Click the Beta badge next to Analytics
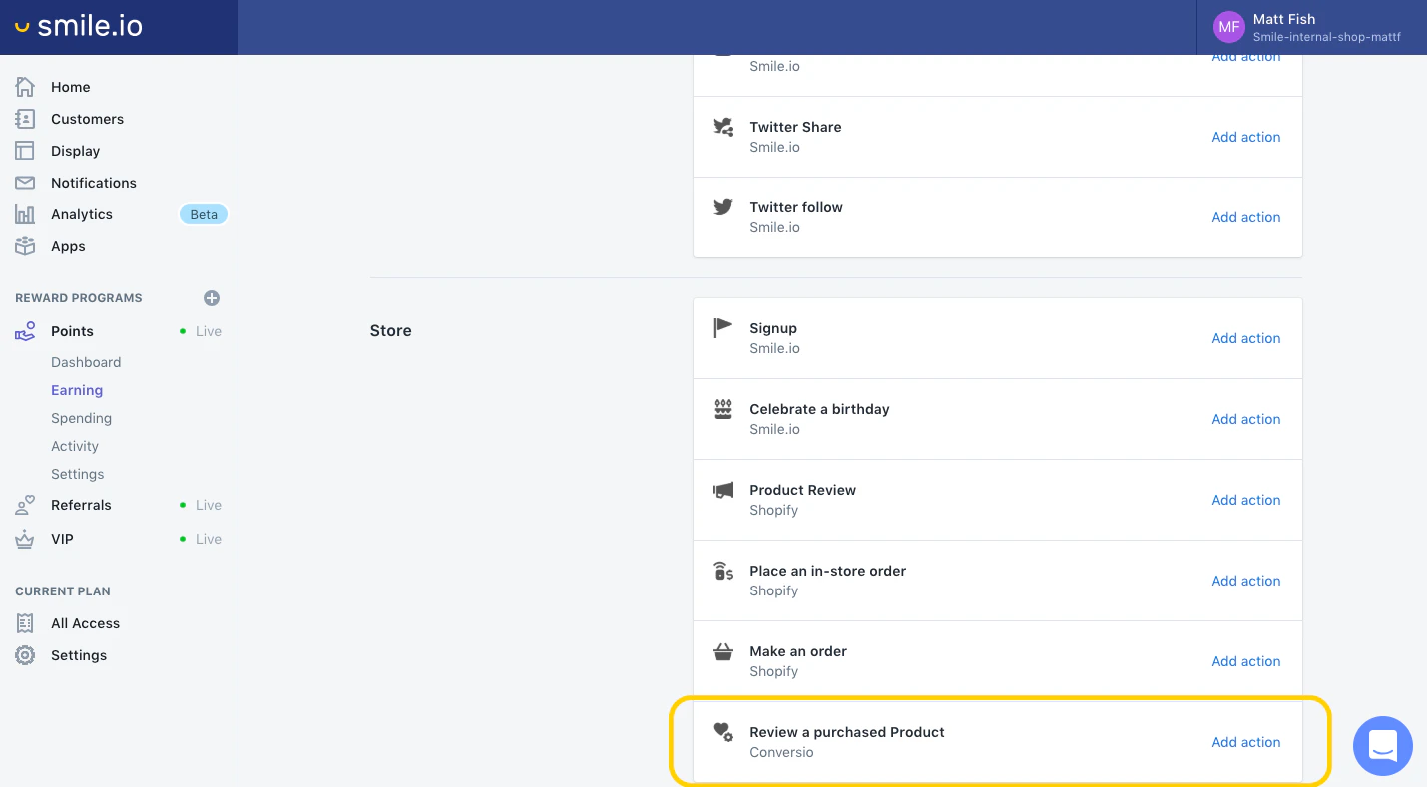This screenshot has width=1427, height=787. coord(204,214)
